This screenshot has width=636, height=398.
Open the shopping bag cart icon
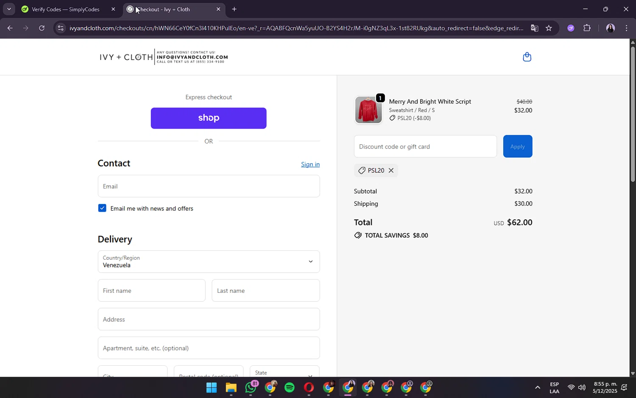527,57
